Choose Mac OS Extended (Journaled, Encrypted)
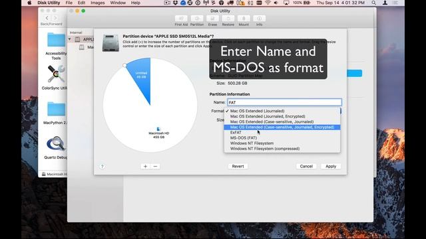Image resolution: width=426 pixels, height=239 pixels. click(x=282, y=116)
